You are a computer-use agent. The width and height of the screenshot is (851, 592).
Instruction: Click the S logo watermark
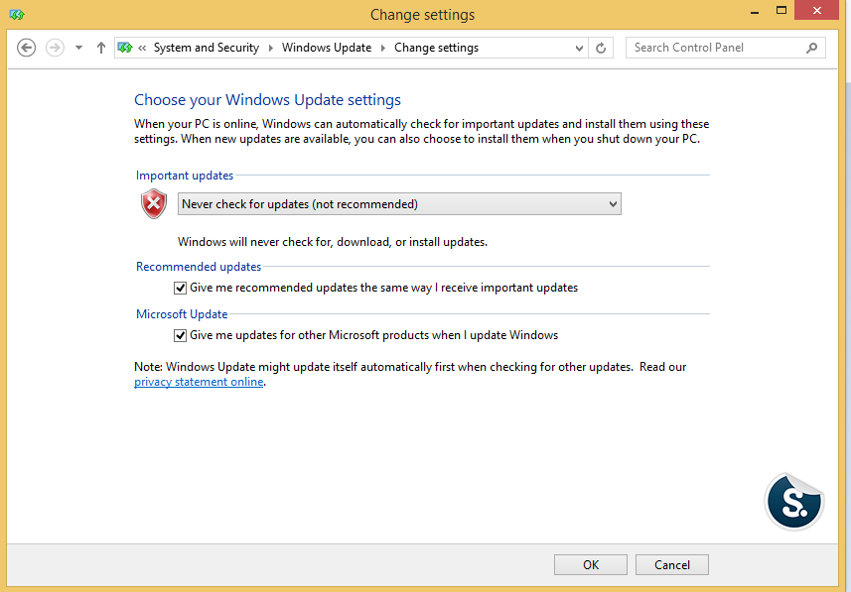pyautogui.click(x=793, y=502)
